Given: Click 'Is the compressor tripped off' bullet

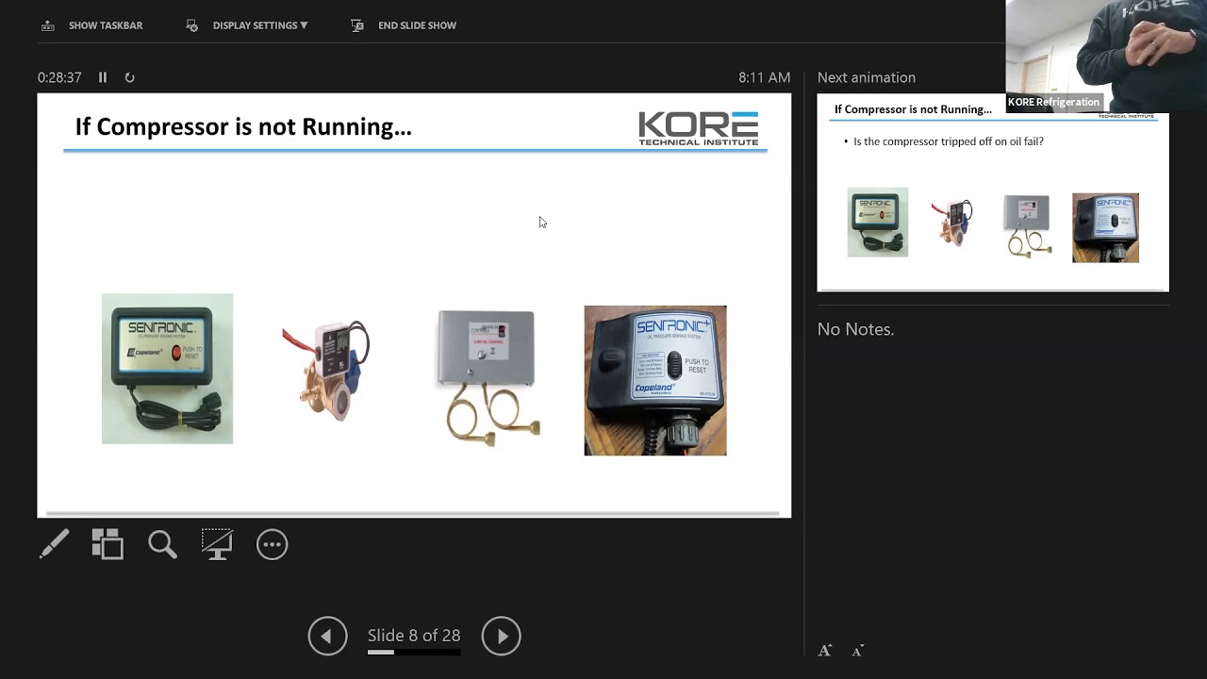Looking at the screenshot, I should pyautogui.click(x=948, y=141).
